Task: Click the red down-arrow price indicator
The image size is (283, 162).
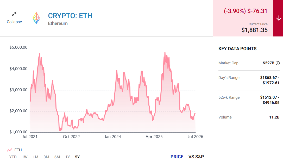Action: (x=279, y=18)
